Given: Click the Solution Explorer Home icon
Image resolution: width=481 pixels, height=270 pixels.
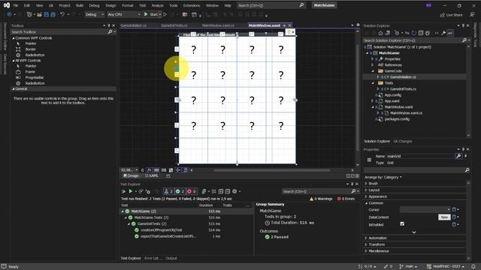Looking at the screenshot, I should point(381,33).
